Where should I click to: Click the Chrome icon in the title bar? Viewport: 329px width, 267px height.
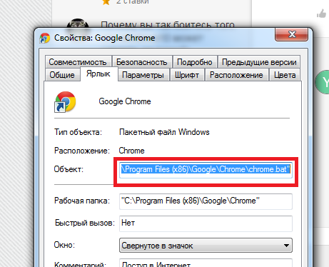pos(45,38)
